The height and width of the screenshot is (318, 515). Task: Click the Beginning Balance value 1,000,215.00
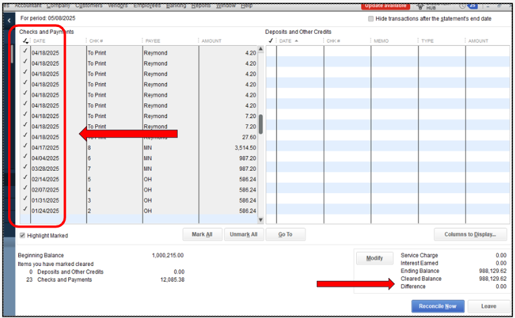(168, 255)
